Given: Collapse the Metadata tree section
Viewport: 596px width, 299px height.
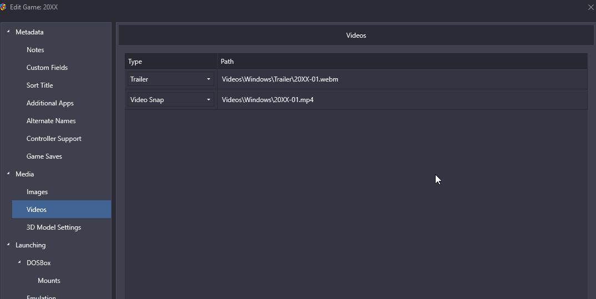Looking at the screenshot, I should point(8,32).
